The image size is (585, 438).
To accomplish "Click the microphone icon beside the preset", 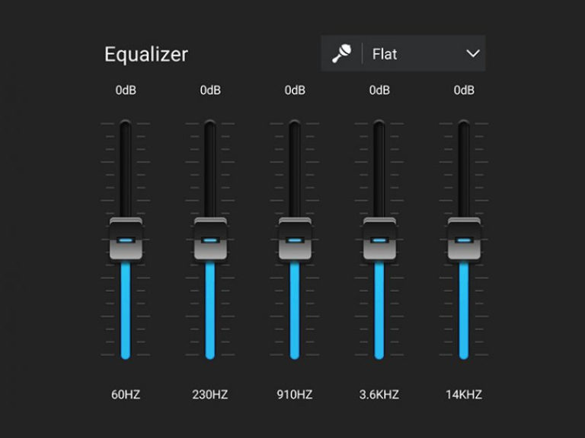I will pos(341,54).
